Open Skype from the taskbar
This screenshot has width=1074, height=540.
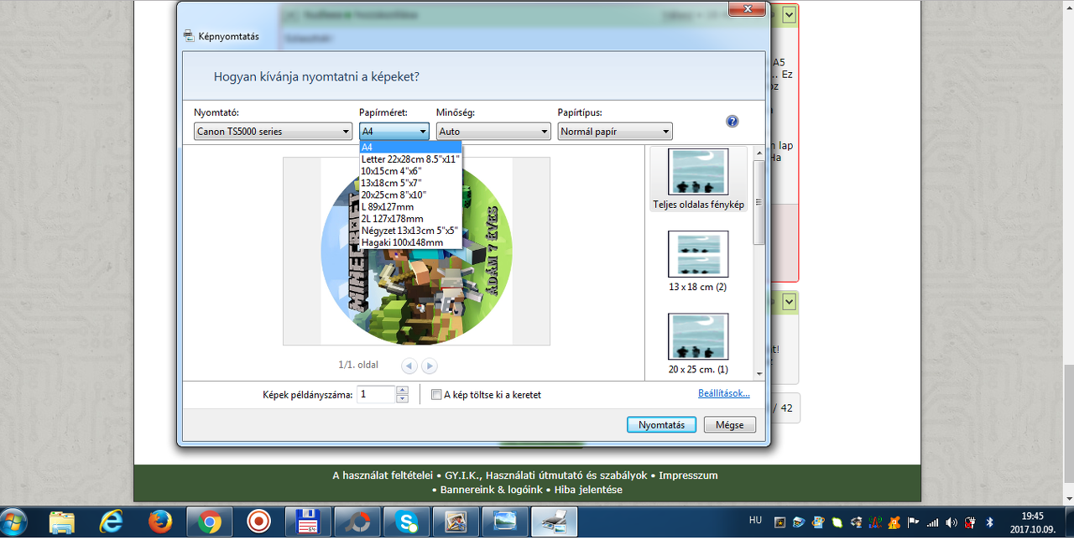click(x=408, y=522)
